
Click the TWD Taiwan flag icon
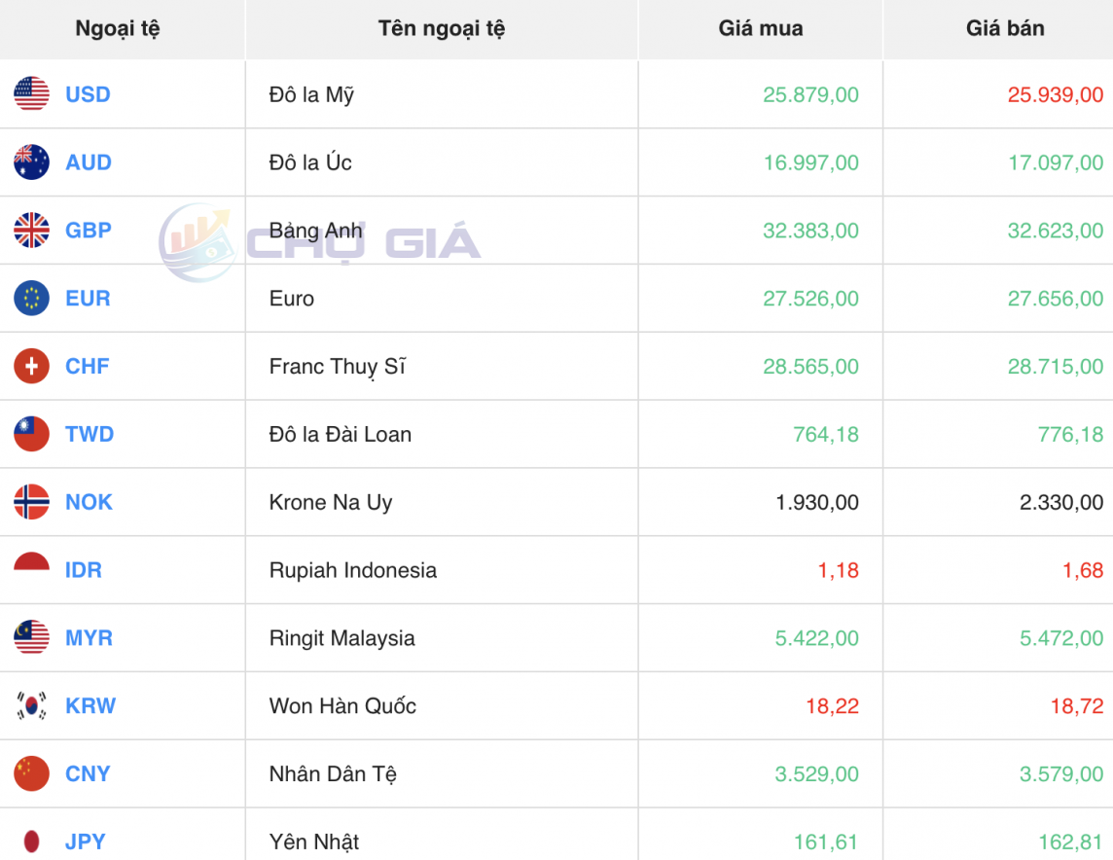[30, 435]
